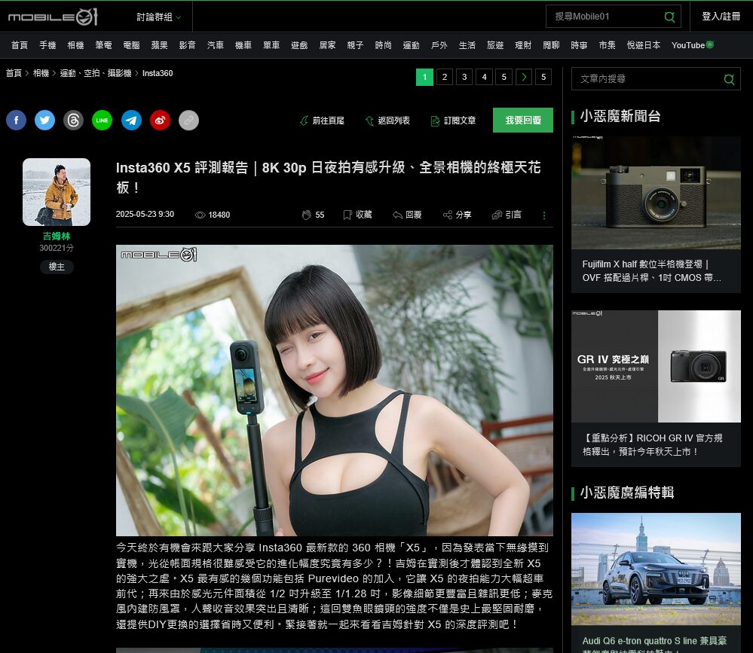Open the 汽車 nav category
The width and height of the screenshot is (753, 653).
click(215, 45)
